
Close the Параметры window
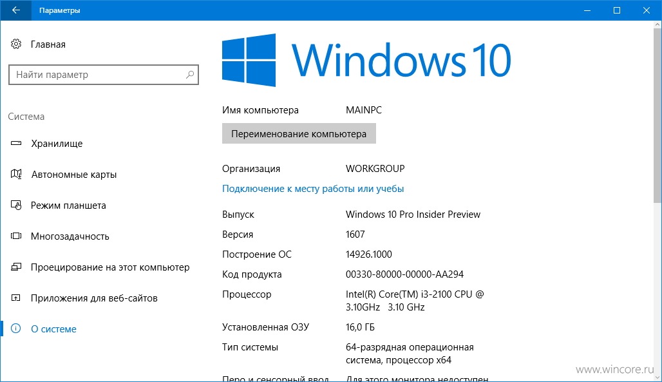tap(647, 10)
